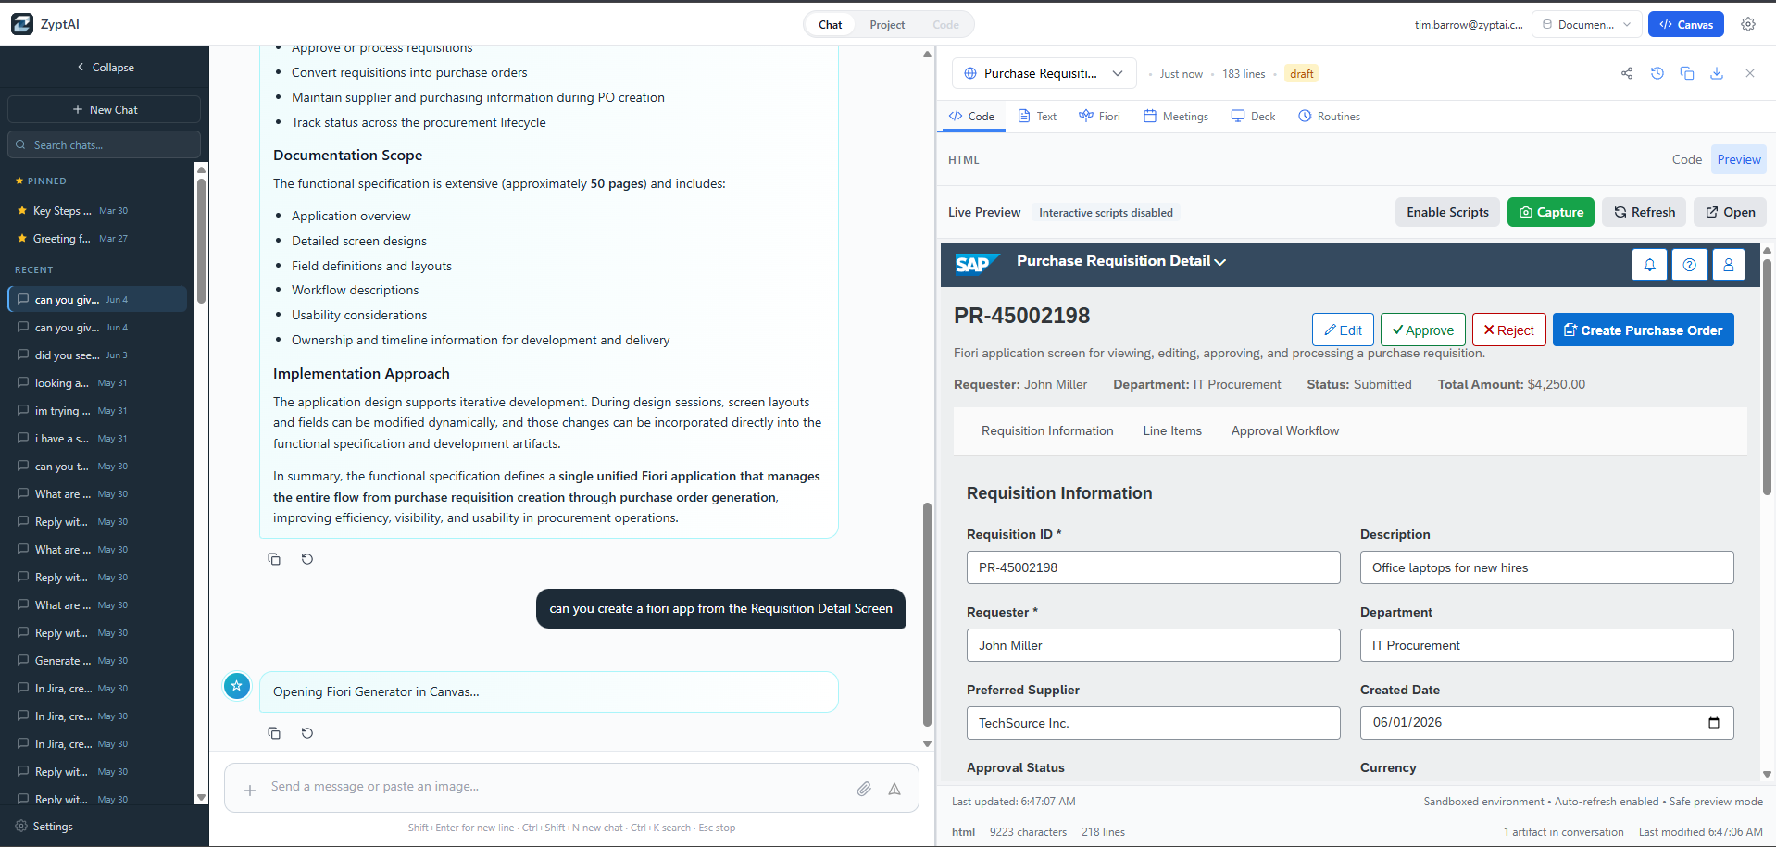This screenshot has height=847, width=1776.
Task: Click Edit on PR-45002198
Action: click(x=1343, y=330)
